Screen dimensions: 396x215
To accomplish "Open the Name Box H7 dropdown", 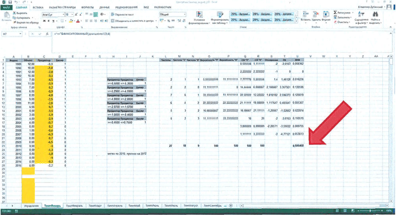I will click(20, 34).
